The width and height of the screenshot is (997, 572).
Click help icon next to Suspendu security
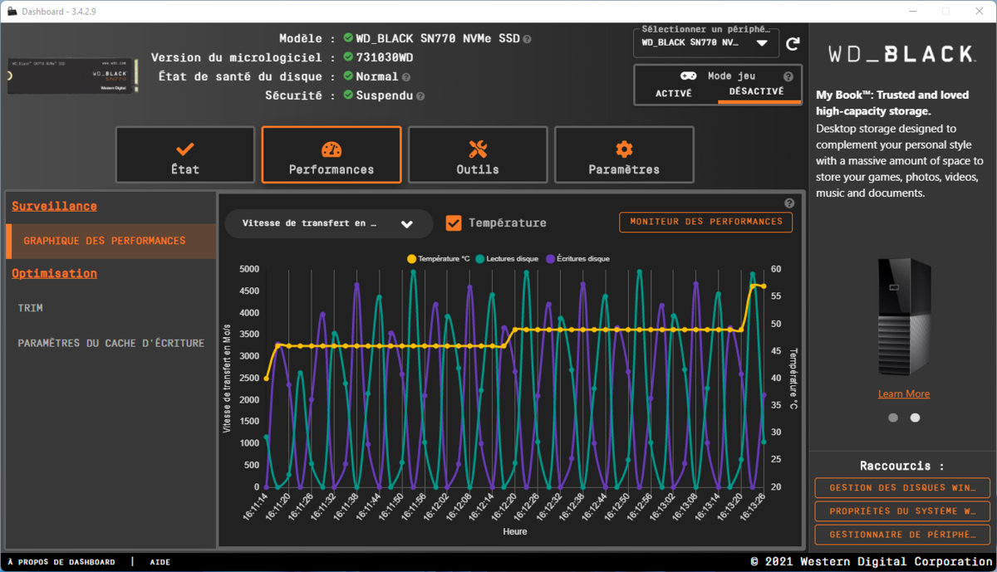click(x=420, y=96)
